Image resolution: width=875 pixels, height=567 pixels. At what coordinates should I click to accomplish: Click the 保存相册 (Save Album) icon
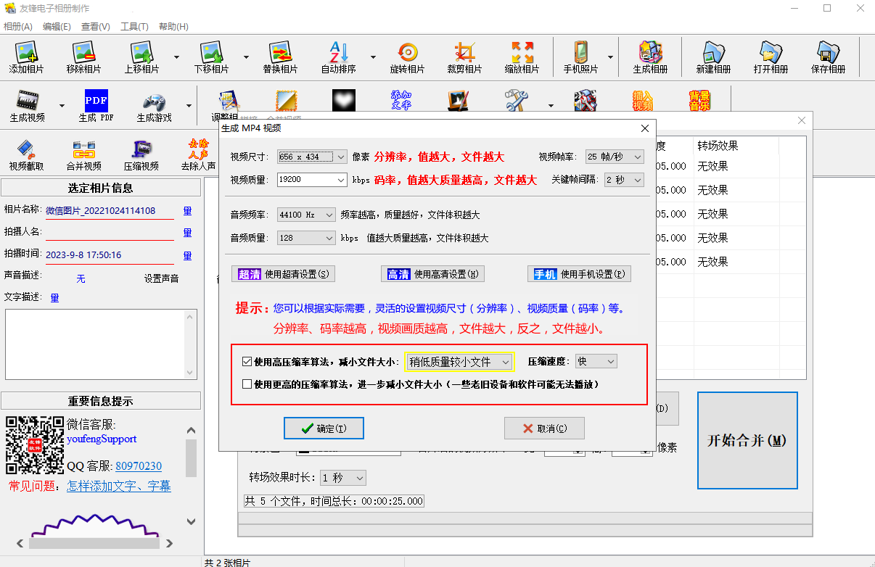[x=828, y=57]
